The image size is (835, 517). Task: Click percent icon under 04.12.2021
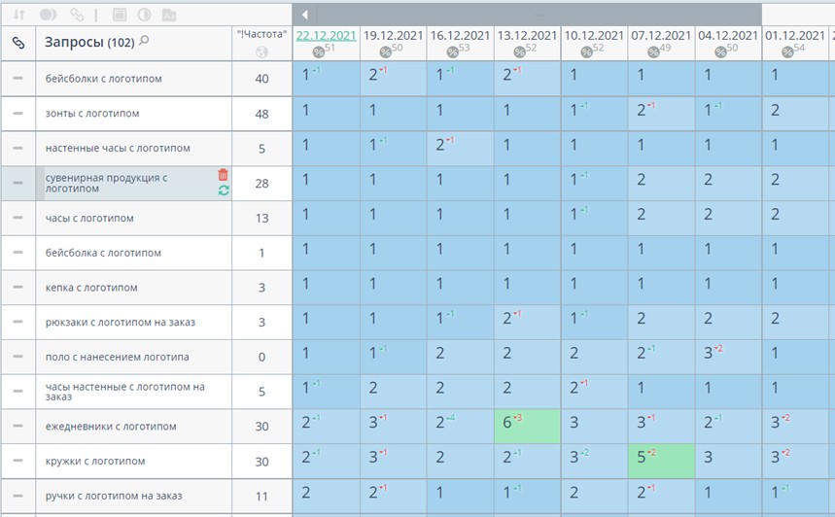tap(720, 52)
